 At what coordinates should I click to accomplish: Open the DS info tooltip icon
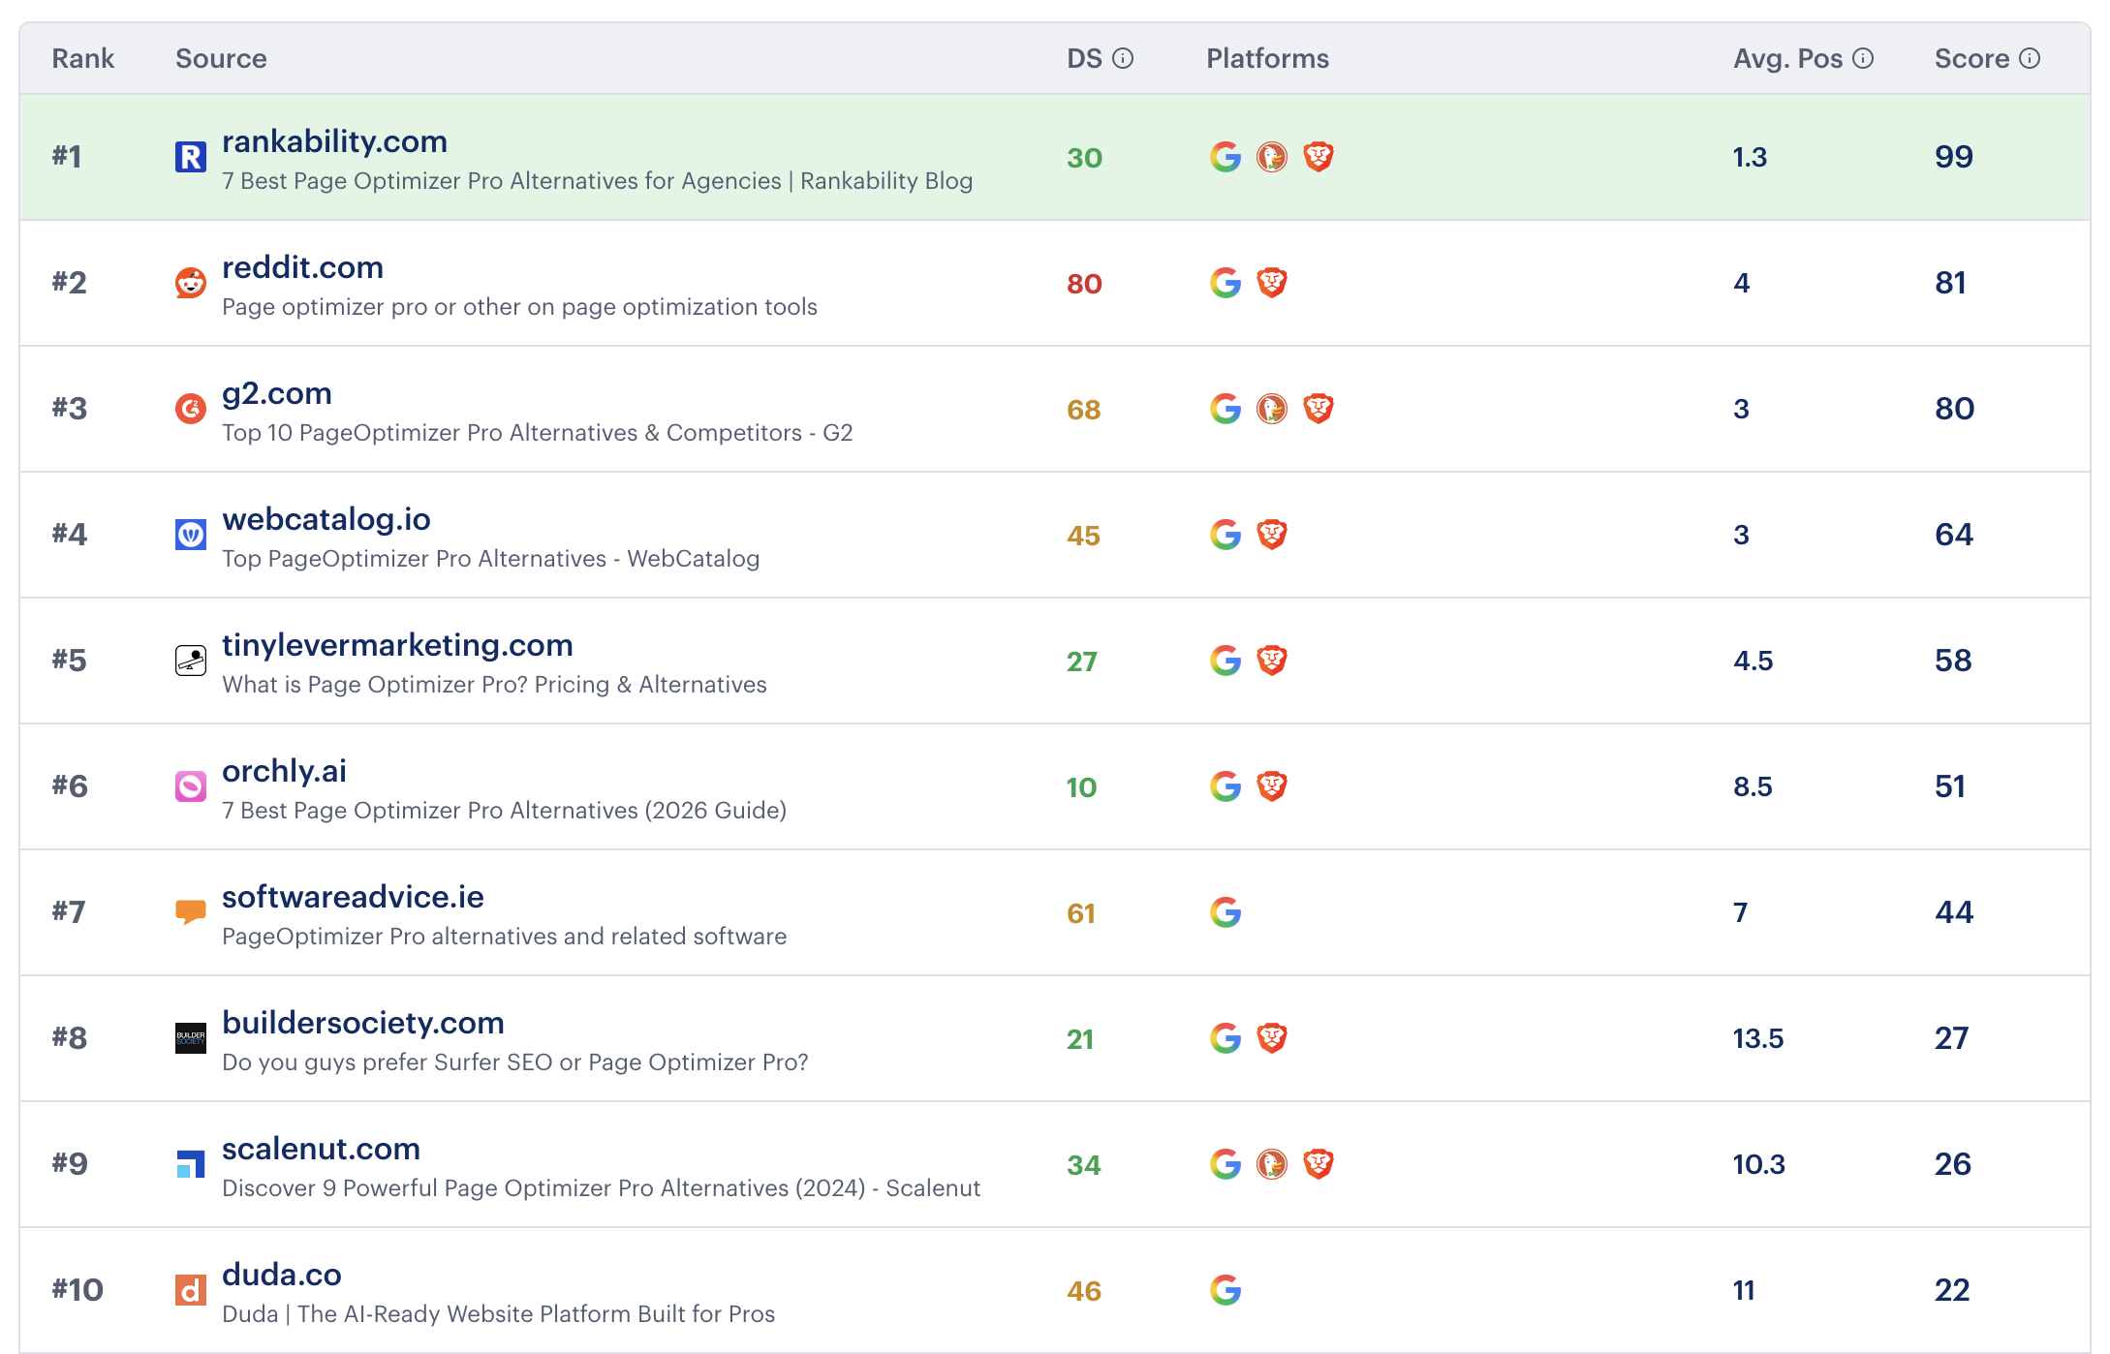1123,57
